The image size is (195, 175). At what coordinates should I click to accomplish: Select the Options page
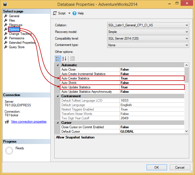(14, 29)
